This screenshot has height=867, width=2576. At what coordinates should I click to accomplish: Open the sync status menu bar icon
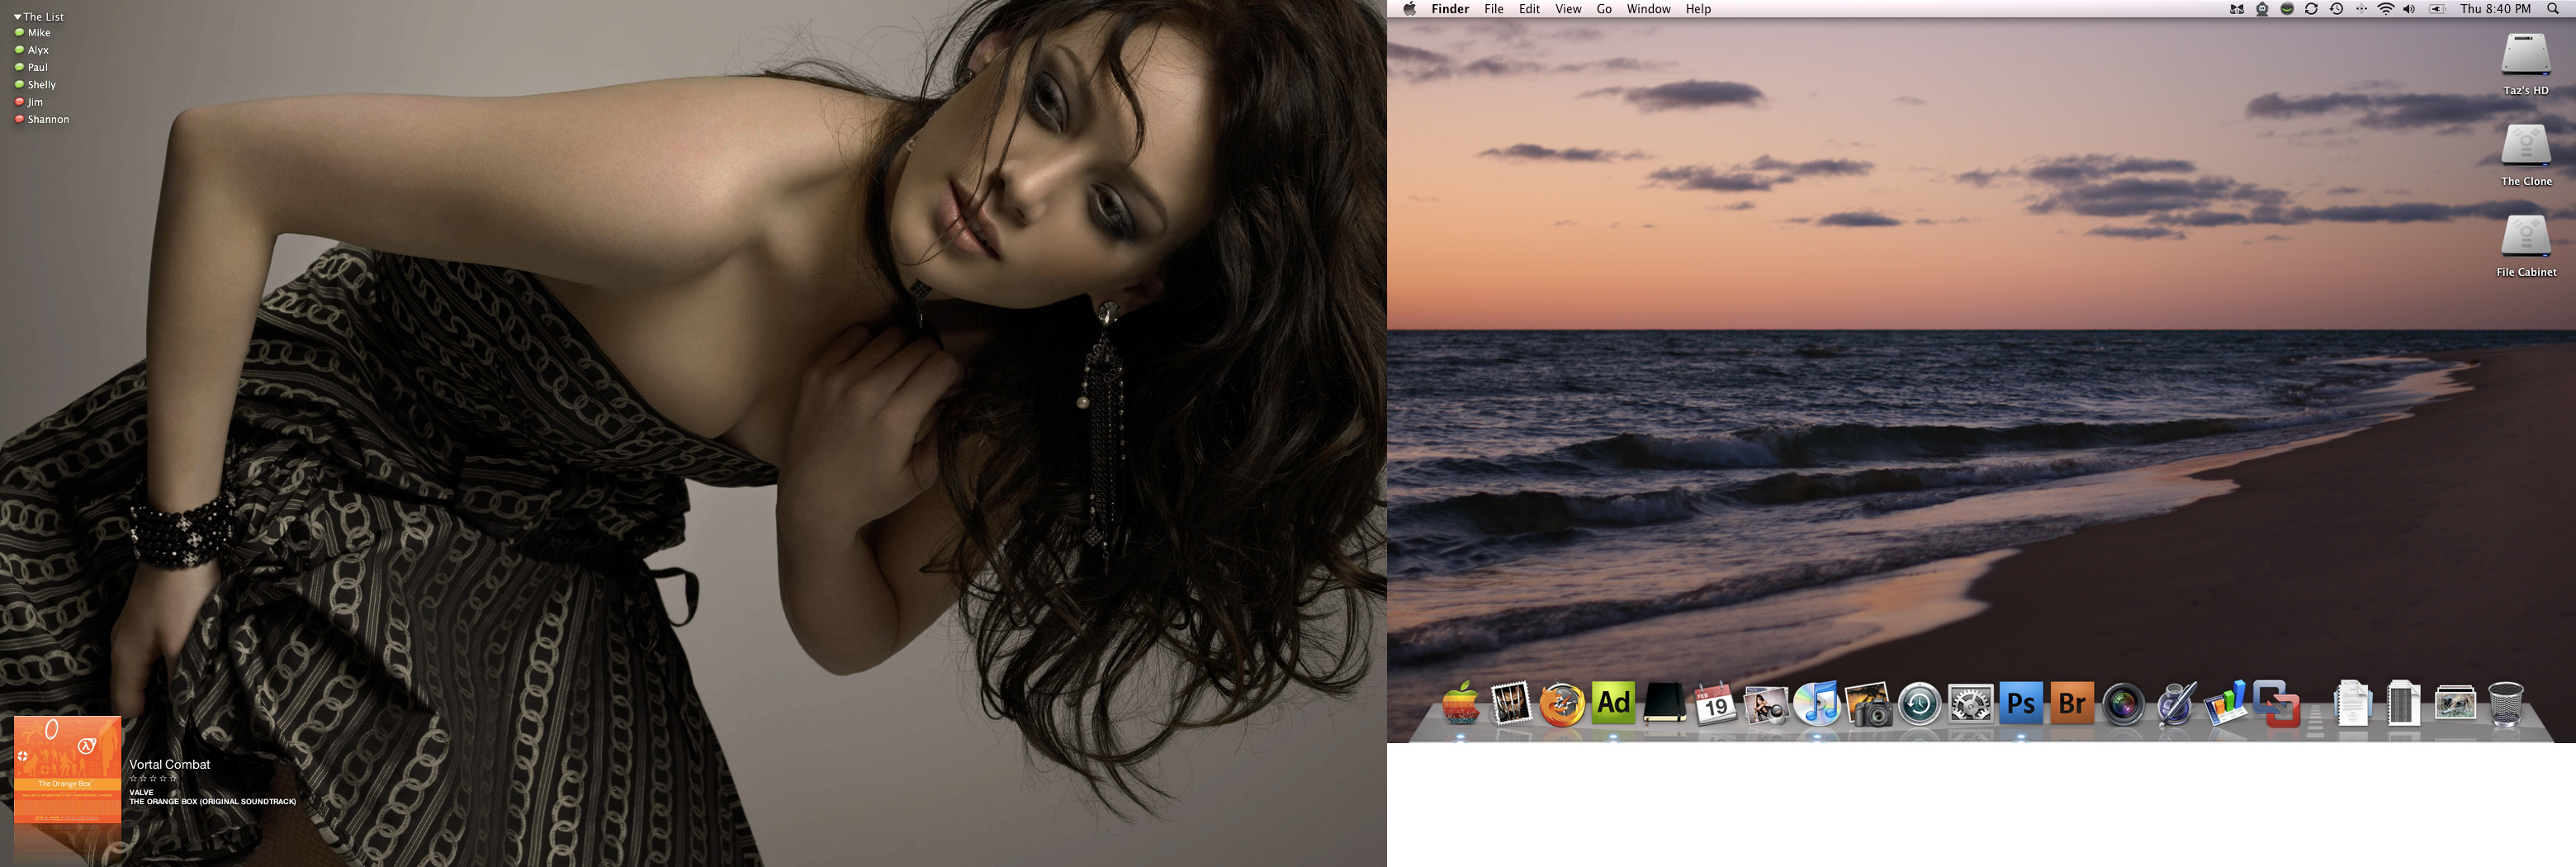[2311, 9]
